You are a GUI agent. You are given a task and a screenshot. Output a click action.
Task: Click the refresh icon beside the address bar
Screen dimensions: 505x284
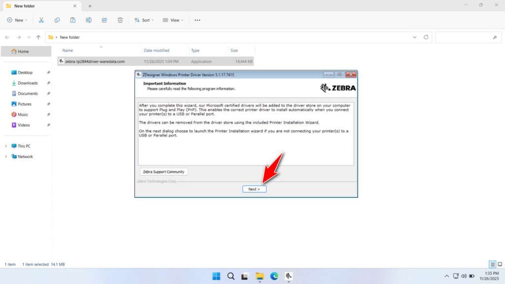click(x=425, y=37)
